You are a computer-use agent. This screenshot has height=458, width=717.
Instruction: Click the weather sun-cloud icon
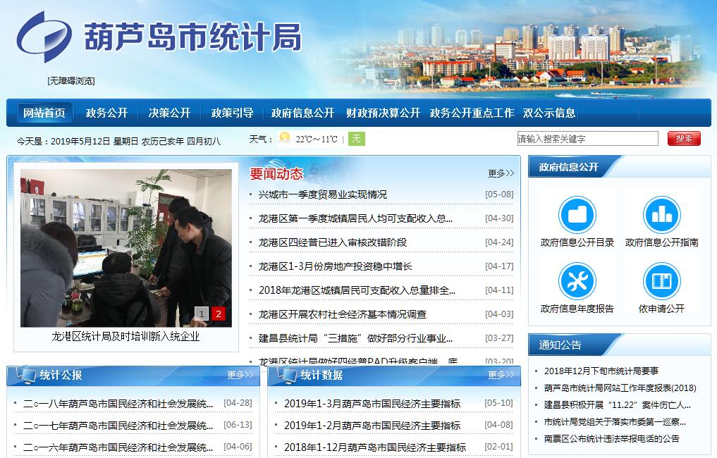point(284,138)
